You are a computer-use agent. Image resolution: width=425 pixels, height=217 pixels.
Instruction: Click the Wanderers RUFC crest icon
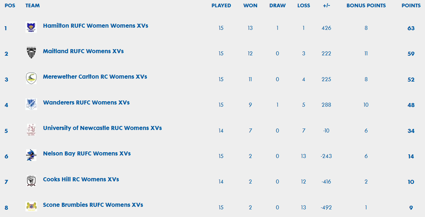[x=31, y=104]
